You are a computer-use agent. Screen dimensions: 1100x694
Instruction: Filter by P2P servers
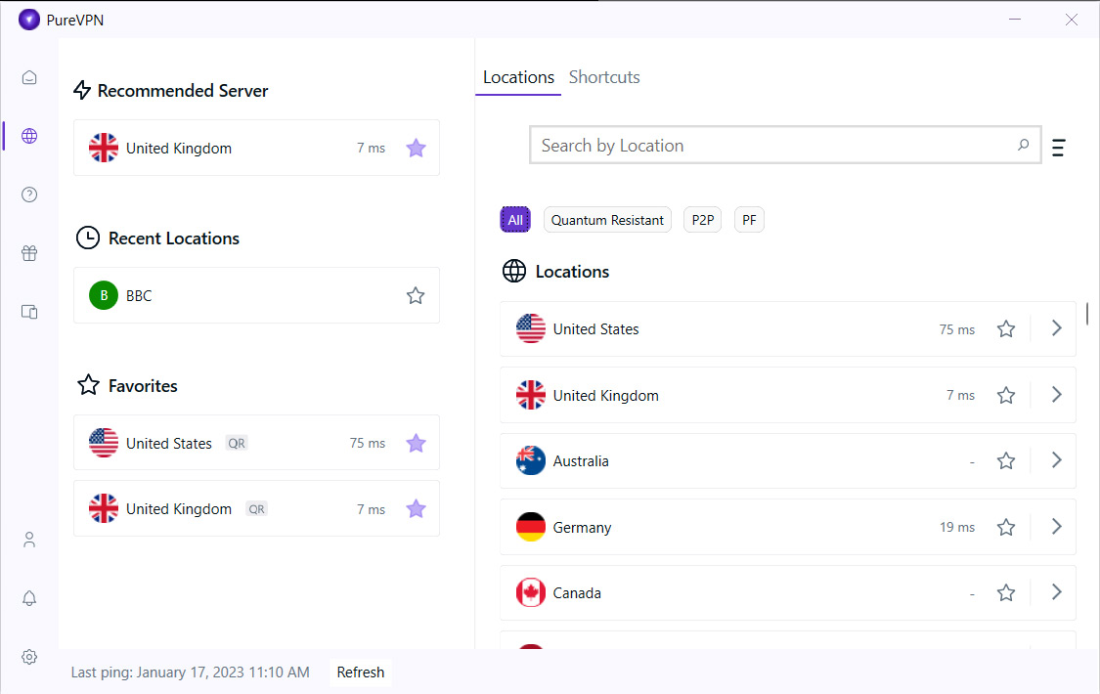click(702, 220)
